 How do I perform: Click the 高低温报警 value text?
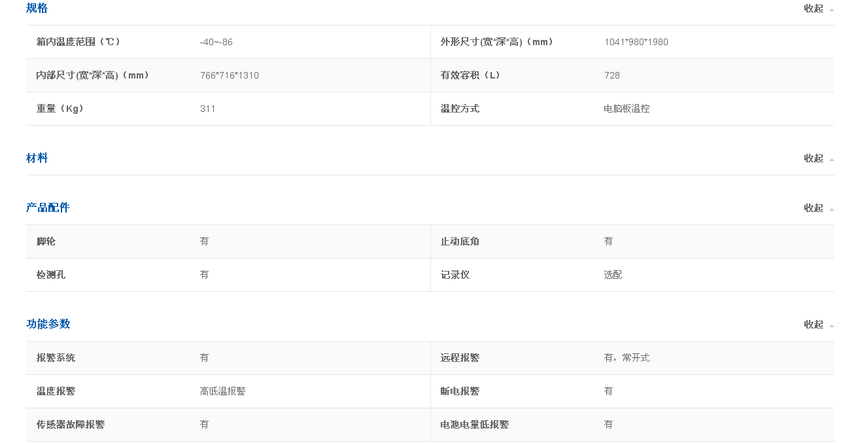pyautogui.click(x=223, y=391)
